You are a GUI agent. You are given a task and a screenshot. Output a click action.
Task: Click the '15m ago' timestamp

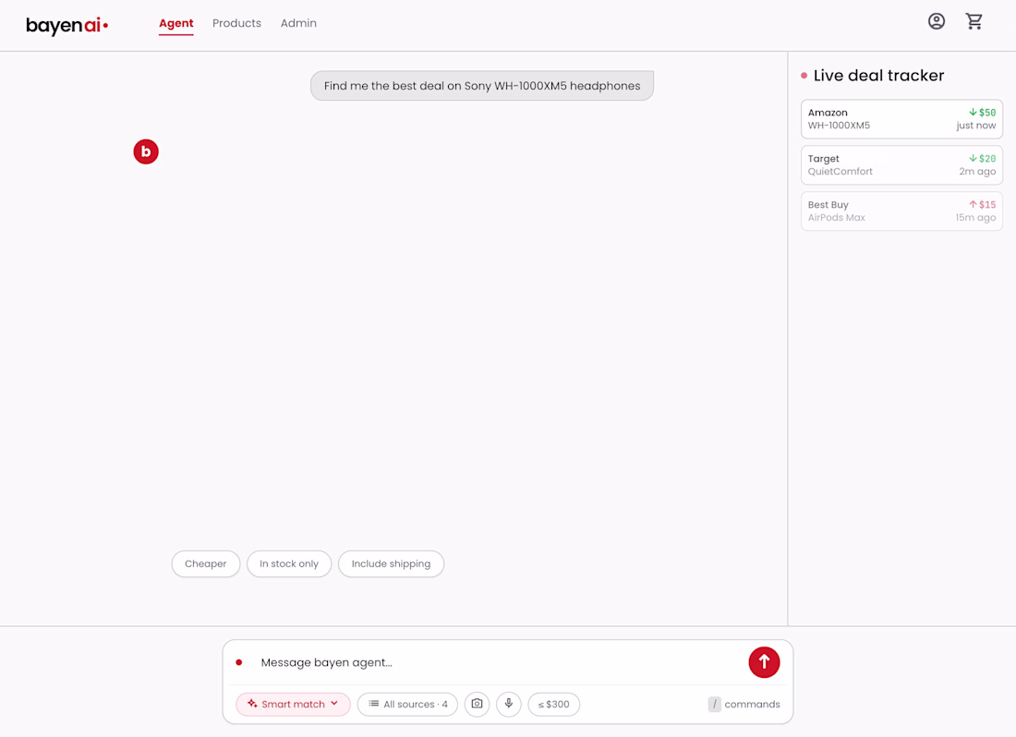(975, 218)
